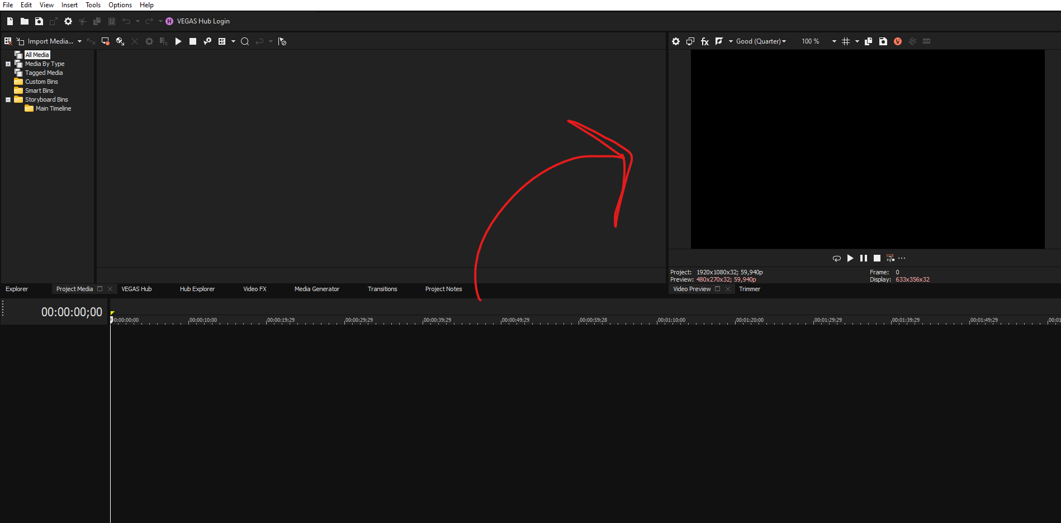Click the 00:00:00;00 timecode display
Image resolution: width=1061 pixels, height=523 pixels.
[x=72, y=312]
